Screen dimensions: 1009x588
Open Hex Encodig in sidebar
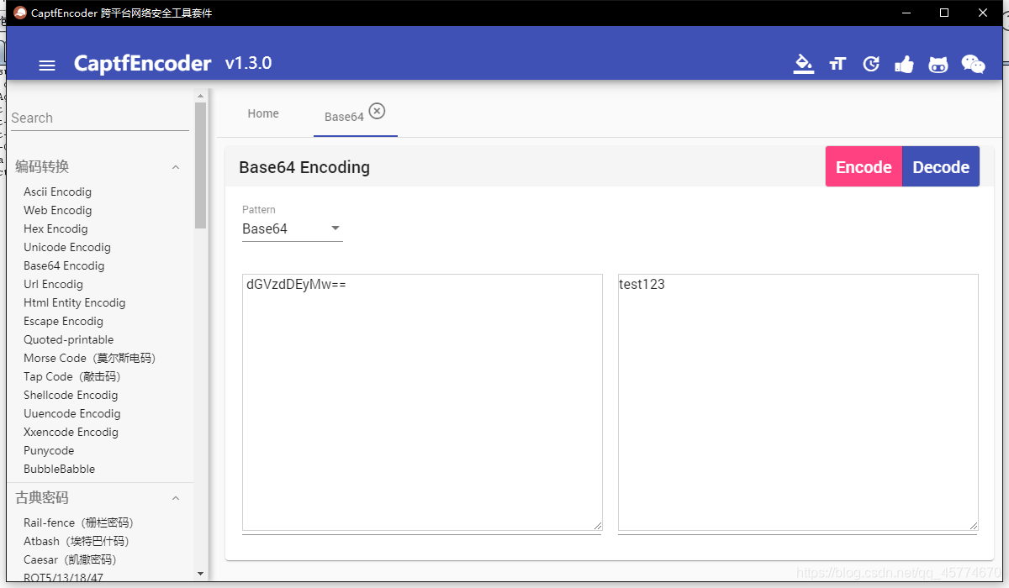pos(55,228)
